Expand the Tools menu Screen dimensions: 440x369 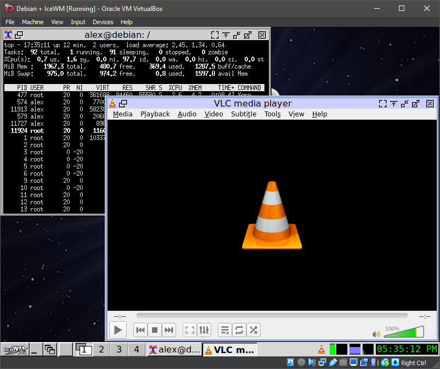point(272,114)
